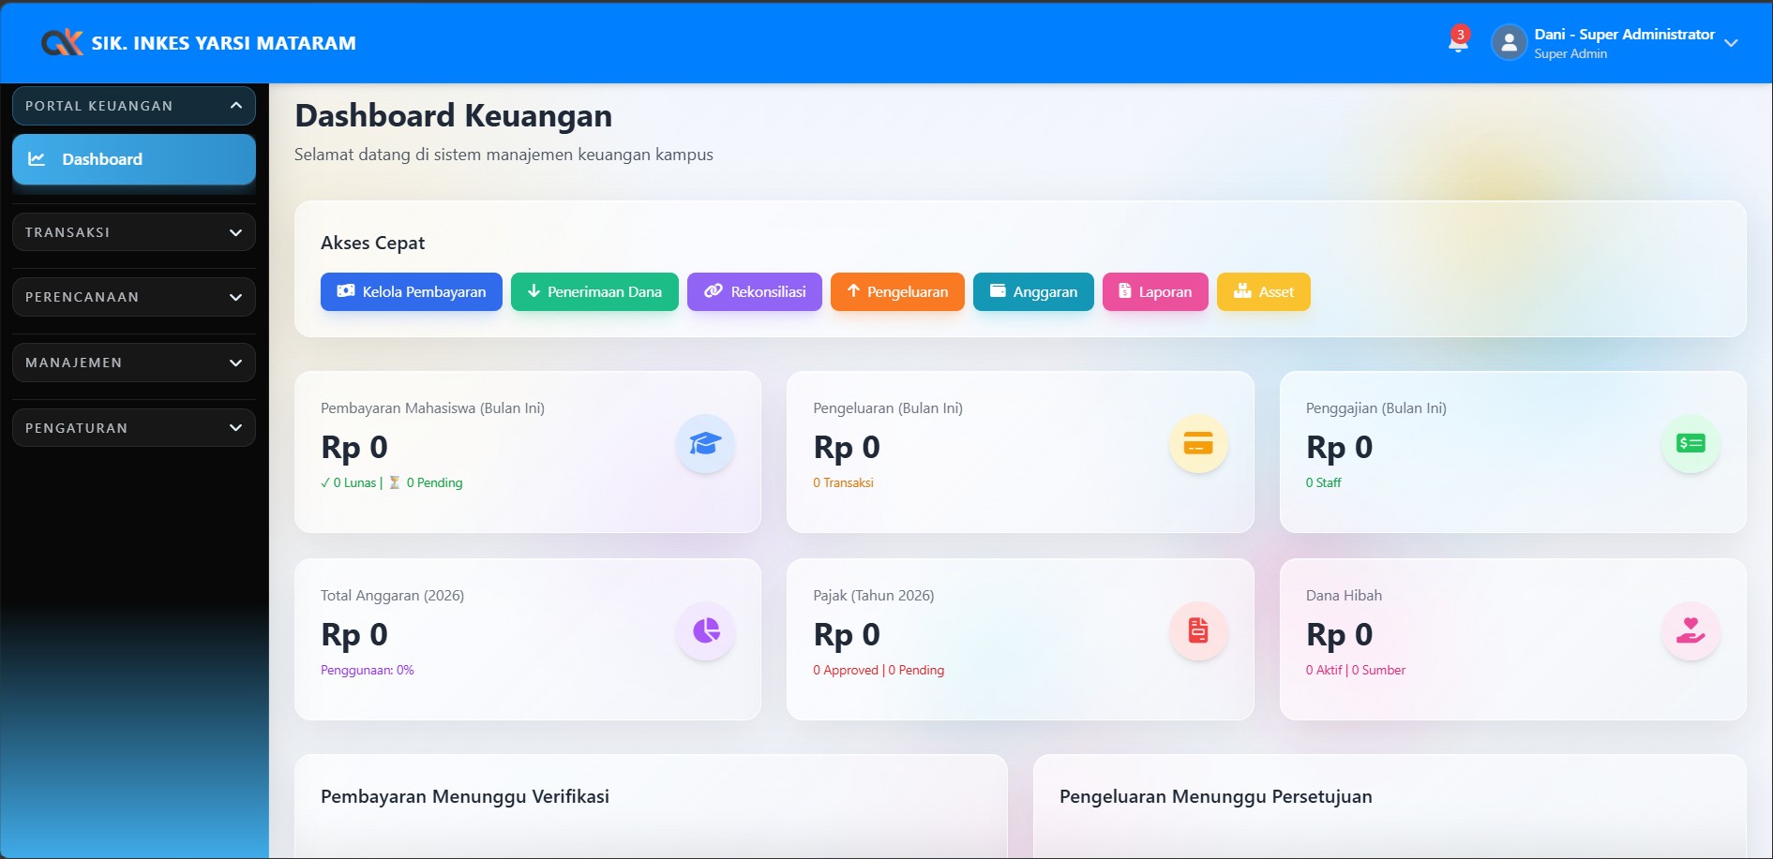Image resolution: width=1773 pixels, height=859 pixels.
Task: Click the Penggunaan 0% progress label
Action: 367,670
